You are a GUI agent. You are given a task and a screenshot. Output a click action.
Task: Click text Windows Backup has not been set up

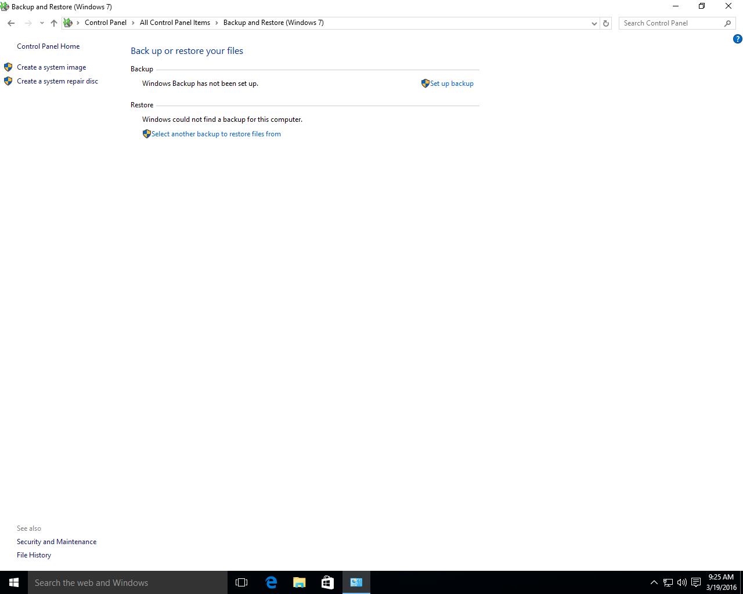click(x=200, y=84)
